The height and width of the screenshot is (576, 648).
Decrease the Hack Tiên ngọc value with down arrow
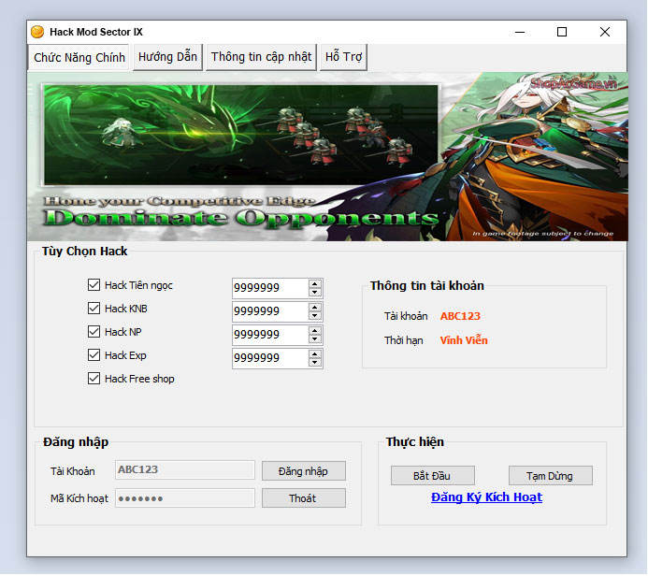tap(315, 292)
